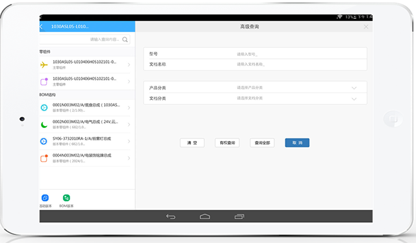Select the 0004N003M02/A item title text
The height and width of the screenshot is (243, 416).
82,155
